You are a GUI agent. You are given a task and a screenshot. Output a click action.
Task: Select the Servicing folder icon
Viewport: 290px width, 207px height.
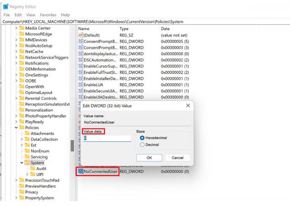pyautogui.click(x=27, y=157)
